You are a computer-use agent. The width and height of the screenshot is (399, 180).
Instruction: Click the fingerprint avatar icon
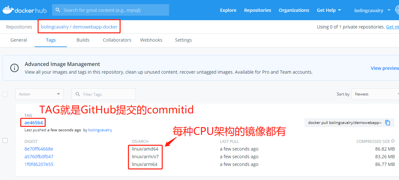(397, 10)
